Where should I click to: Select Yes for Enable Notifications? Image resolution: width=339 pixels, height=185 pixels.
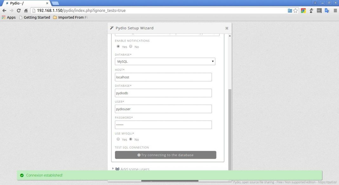[118, 46]
